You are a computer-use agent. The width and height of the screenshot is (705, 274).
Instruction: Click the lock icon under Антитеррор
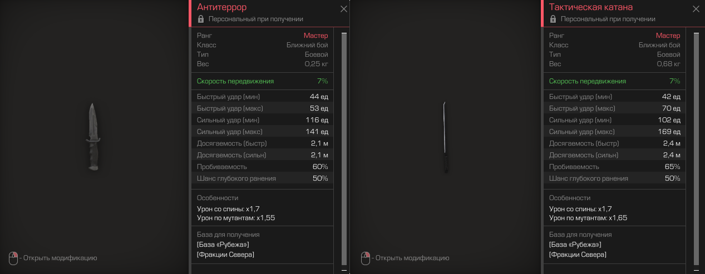pyautogui.click(x=201, y=19)
